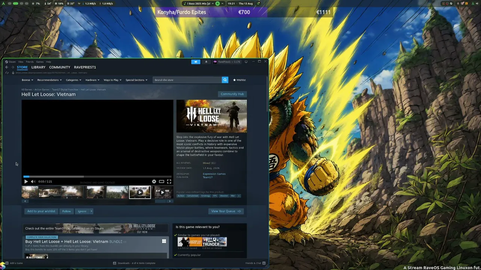Select the Shooter tag
481x270 pixels.
point(224,196)
